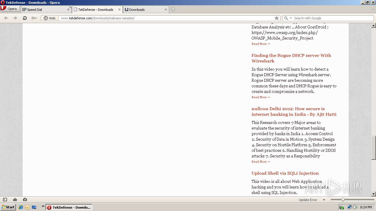The height and width of the screenshot is (211, 376).
Task: Bookmark page with star icon
Action: coord(276,18)
